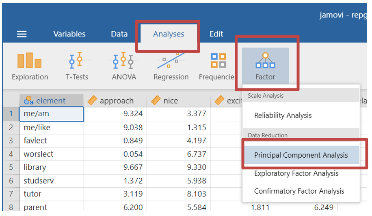
Task: Select the approach column header
Action: pos(116,101)
